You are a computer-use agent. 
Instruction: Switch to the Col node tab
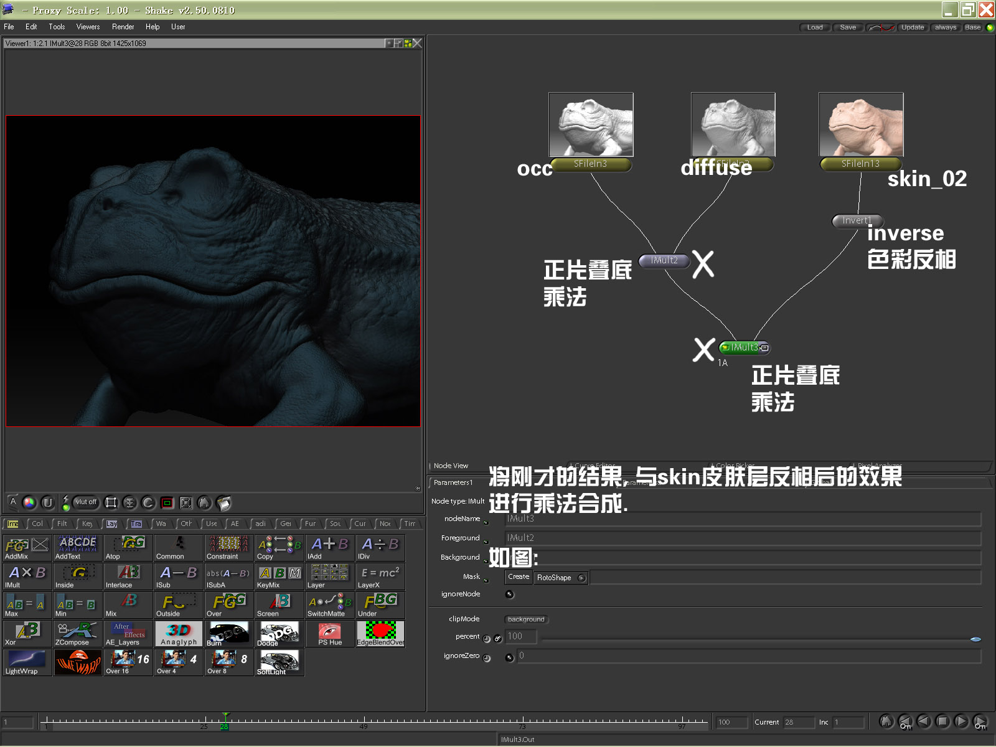37,524
